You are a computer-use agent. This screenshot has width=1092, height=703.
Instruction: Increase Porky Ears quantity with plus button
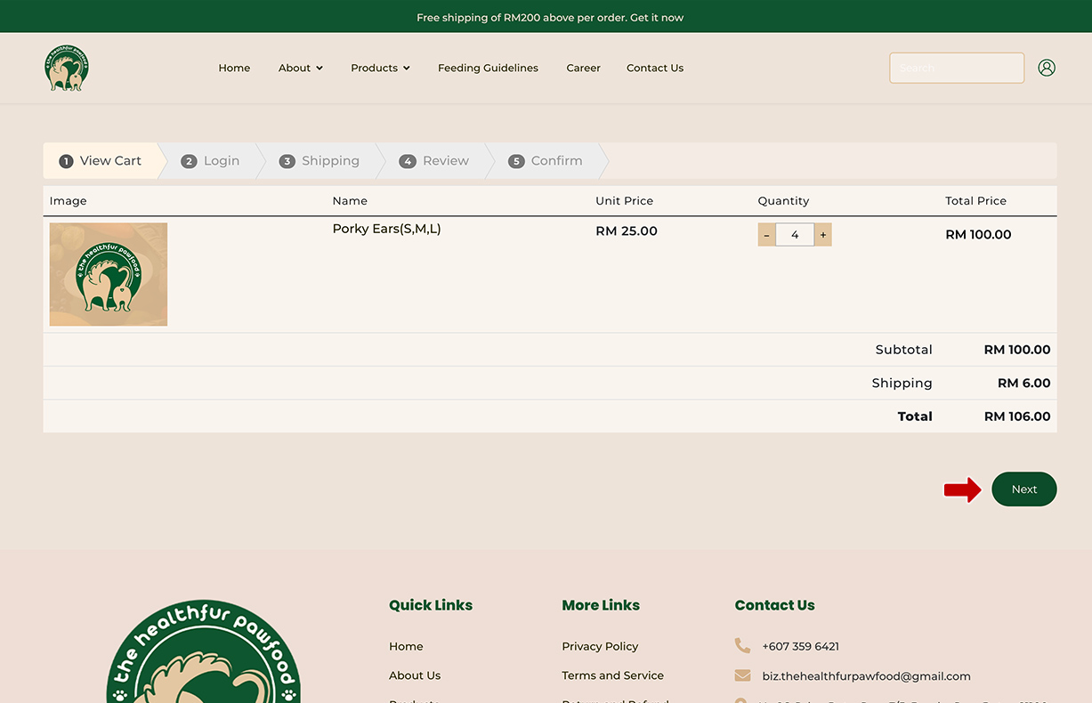(x=823, y=235)
